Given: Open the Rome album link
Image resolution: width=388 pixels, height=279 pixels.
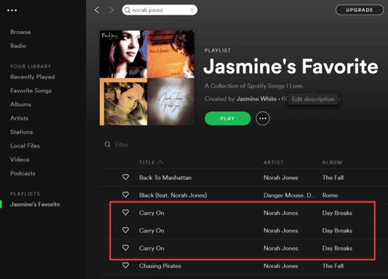Looking at the screenshot, I should pos(330,195).
